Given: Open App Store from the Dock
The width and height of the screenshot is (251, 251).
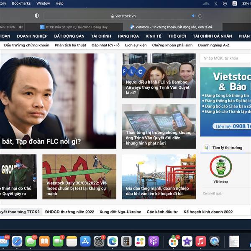Looking at the screenshot, I should tap(85, 241).
